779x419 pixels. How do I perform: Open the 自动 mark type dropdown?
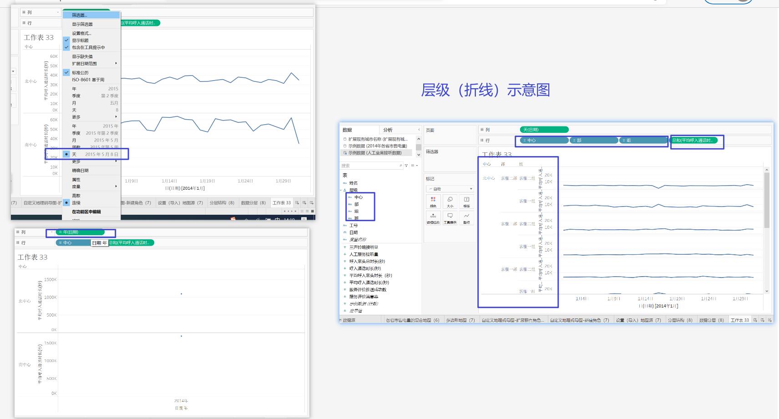[450, 189]
